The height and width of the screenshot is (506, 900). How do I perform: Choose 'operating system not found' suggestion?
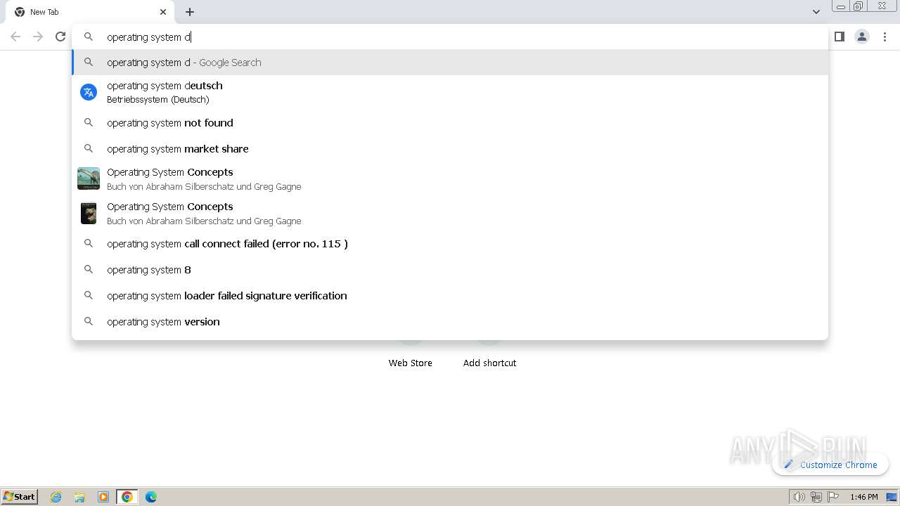[450, 122]
